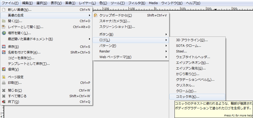This screenshot has height=118, width=253.
Task: Select グラデーションベベル logo script
Action: (197, 80)
